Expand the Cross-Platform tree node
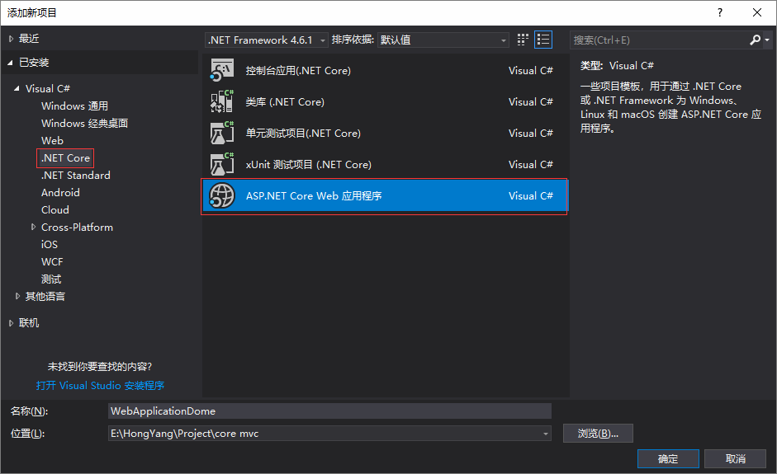The height and width of the screenshot is (474, 777). (x=34, y=227)
